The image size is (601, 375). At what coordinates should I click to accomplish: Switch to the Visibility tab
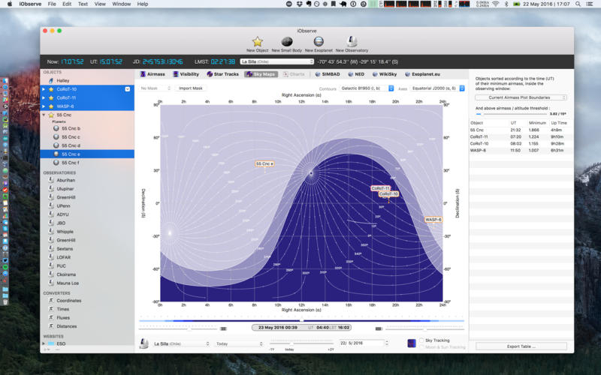pyautogui.click(x=186, y=74)
